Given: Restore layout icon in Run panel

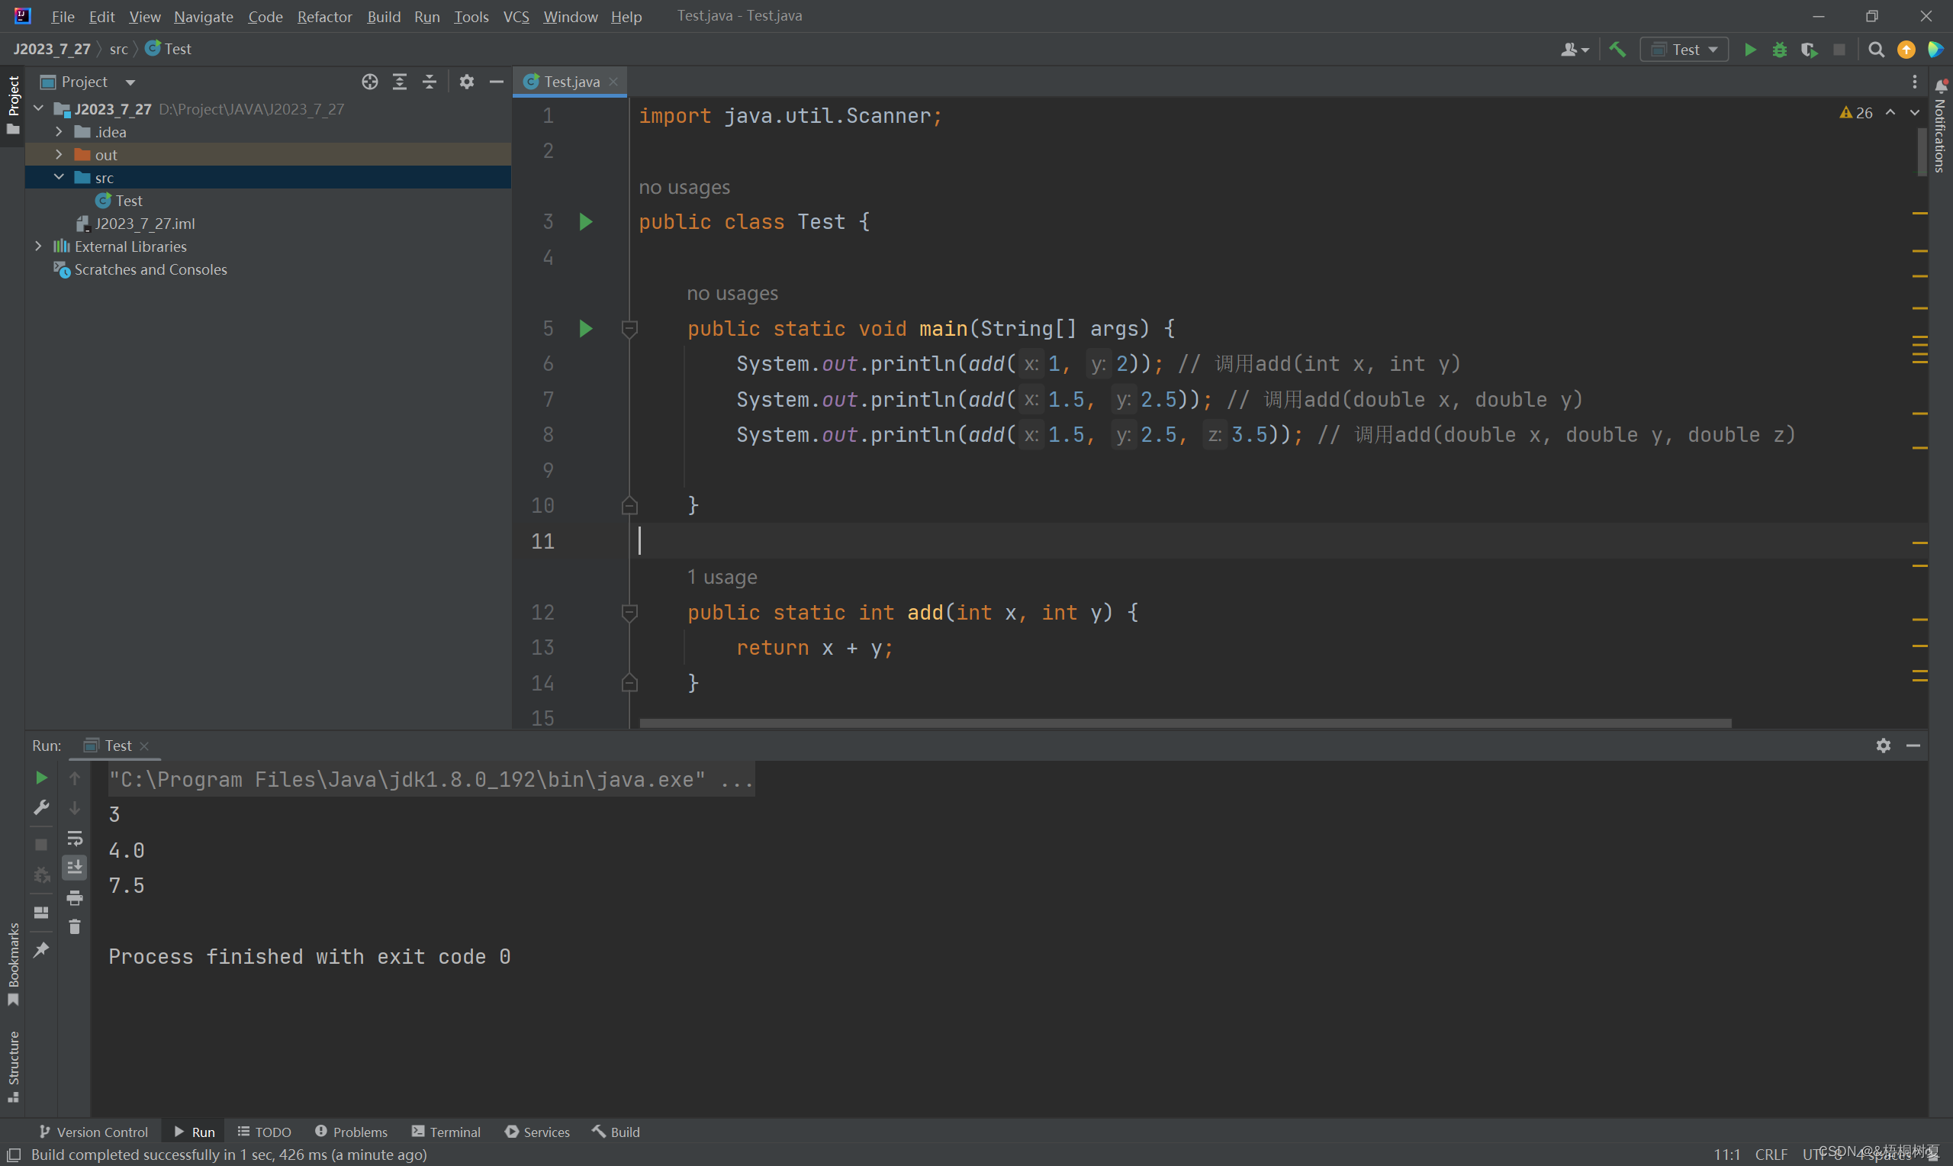Looking at the screenshot, I should point(42,912).
